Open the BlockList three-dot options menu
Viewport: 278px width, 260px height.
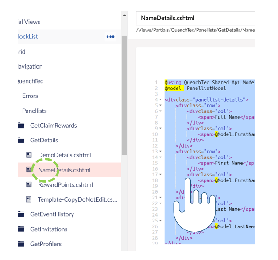pyautogui.click(x=110, y=37)
